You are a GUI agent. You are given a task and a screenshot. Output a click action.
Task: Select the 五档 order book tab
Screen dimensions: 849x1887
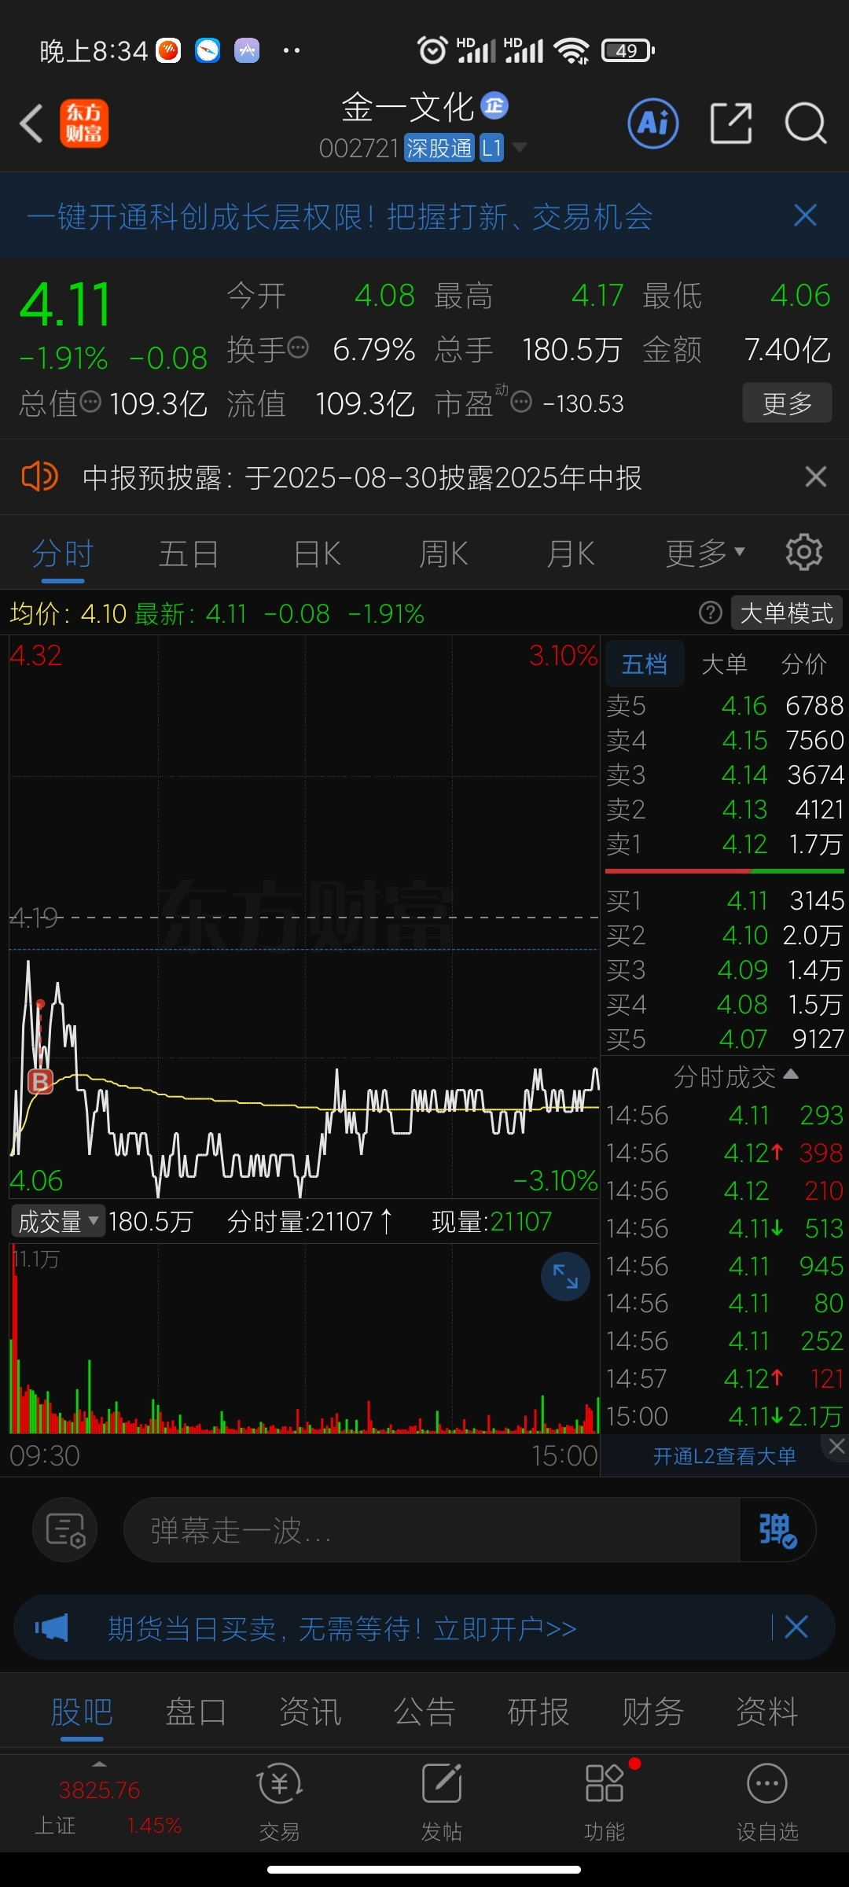click(645, 664)
